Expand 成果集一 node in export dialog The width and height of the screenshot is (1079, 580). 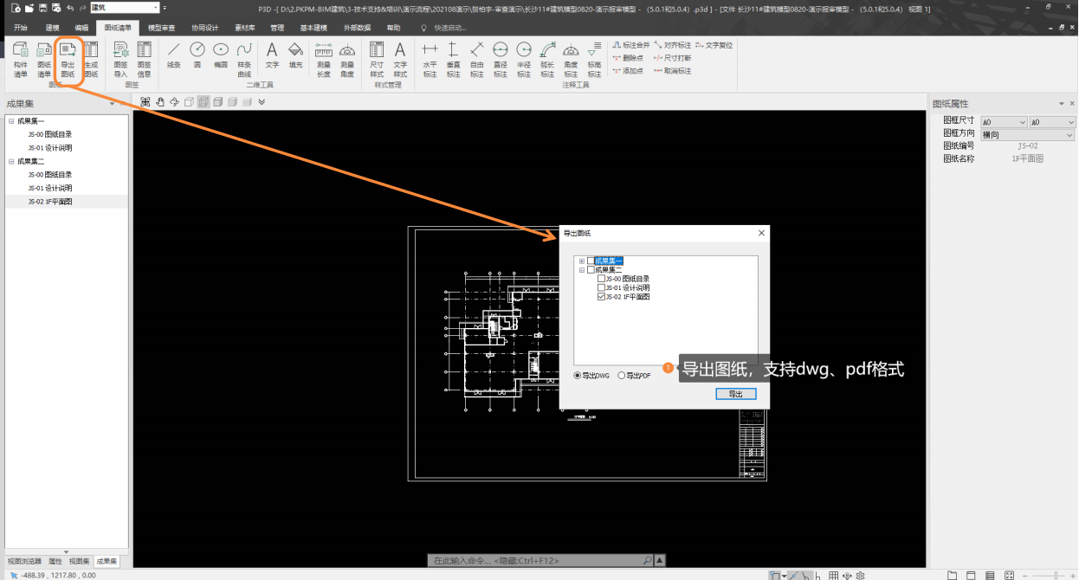[582, 261]
